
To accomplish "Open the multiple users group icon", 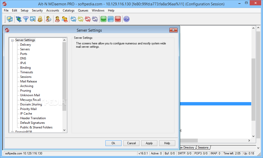I will tap(64, 19).
